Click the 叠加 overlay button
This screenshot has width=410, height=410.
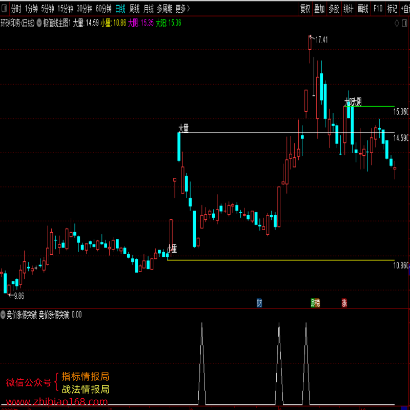(319, 9)
